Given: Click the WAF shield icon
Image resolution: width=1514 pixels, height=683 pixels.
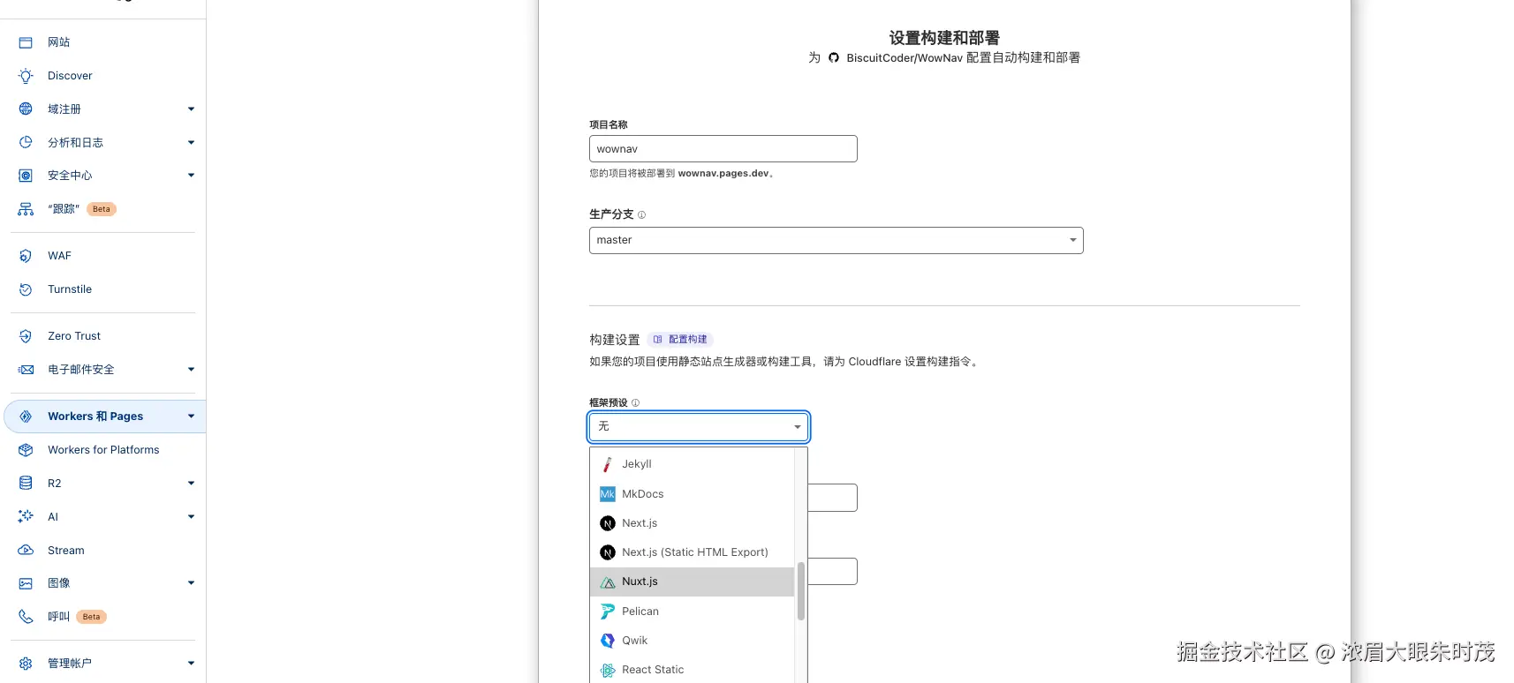Looking at the screenshot, I should point(26,256).
